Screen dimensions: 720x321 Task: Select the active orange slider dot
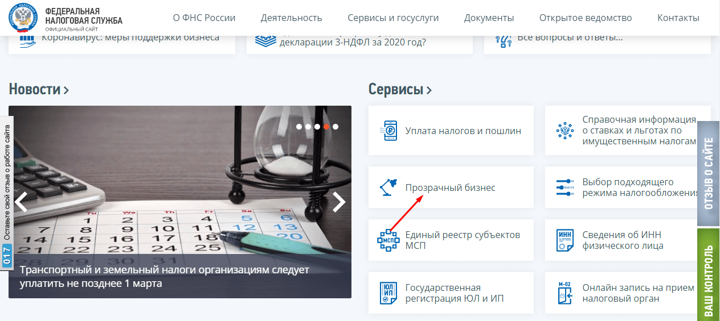(326, 127)
